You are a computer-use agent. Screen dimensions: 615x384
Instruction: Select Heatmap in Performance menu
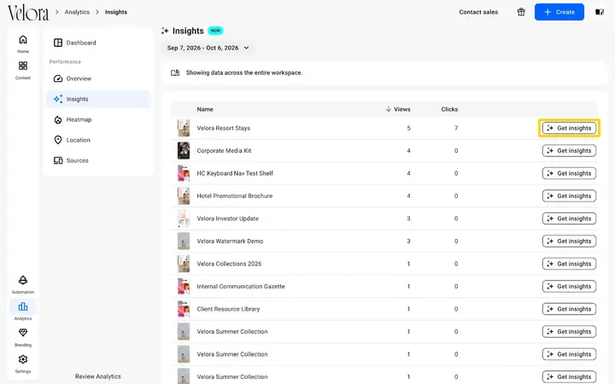[x=98, y=119]
